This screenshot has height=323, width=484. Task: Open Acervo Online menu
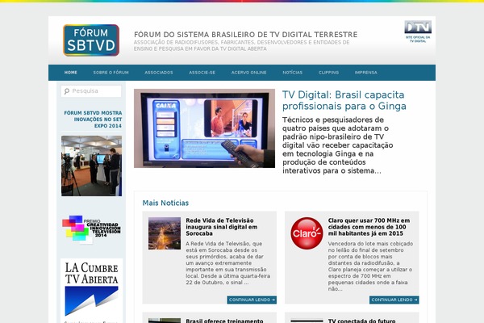248,73
